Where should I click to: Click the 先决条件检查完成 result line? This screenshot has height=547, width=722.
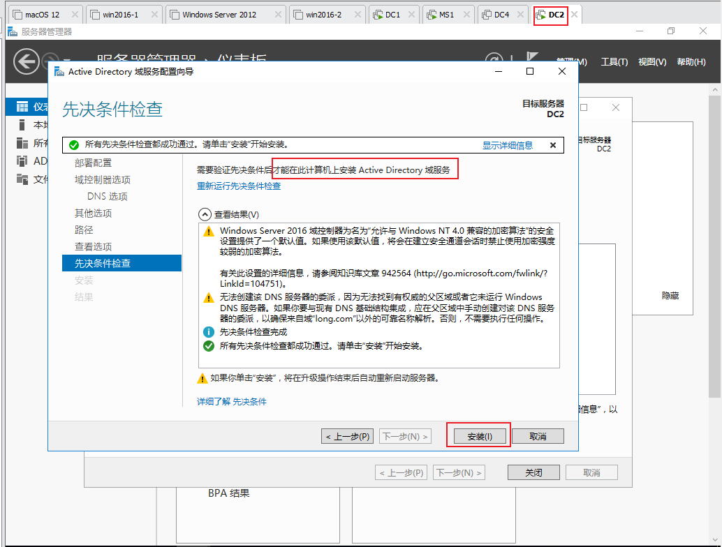(x=253, y=331)
